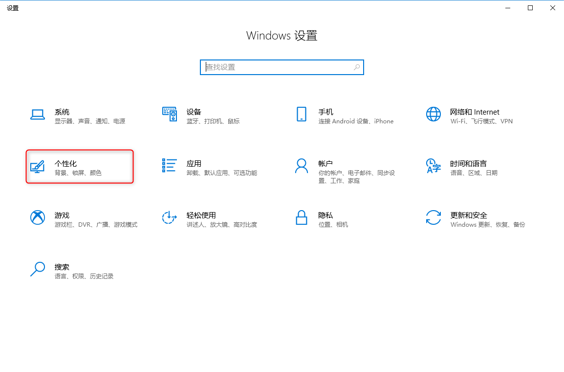Click the text 你的帐户、电子邮件、同步设置

point(356,177)
